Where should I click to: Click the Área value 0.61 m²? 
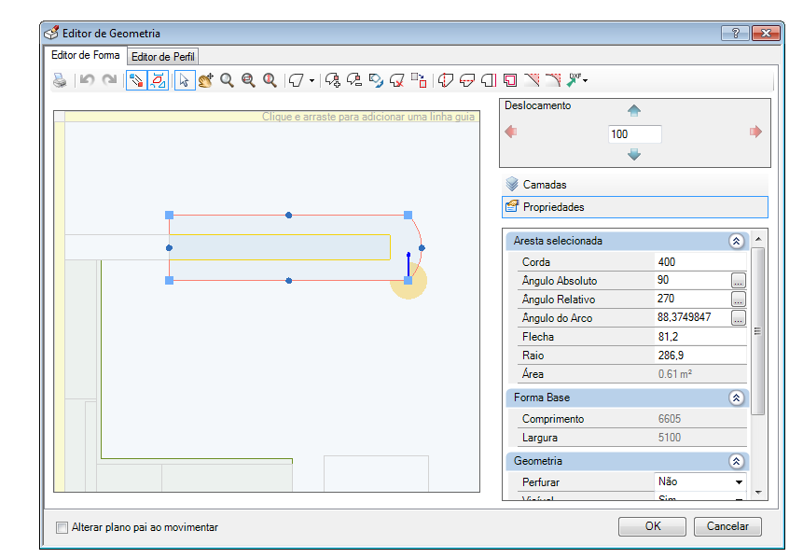click(700, 374)
